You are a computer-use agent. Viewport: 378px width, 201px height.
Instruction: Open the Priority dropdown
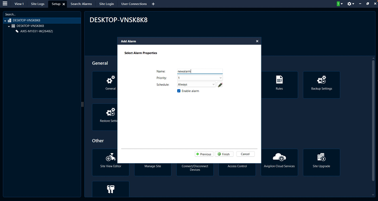coord(200,78)
